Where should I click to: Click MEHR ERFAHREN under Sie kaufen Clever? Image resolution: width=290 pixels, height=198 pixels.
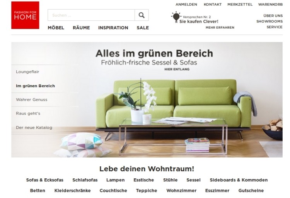pyautogui.click(x=220, y=27)
